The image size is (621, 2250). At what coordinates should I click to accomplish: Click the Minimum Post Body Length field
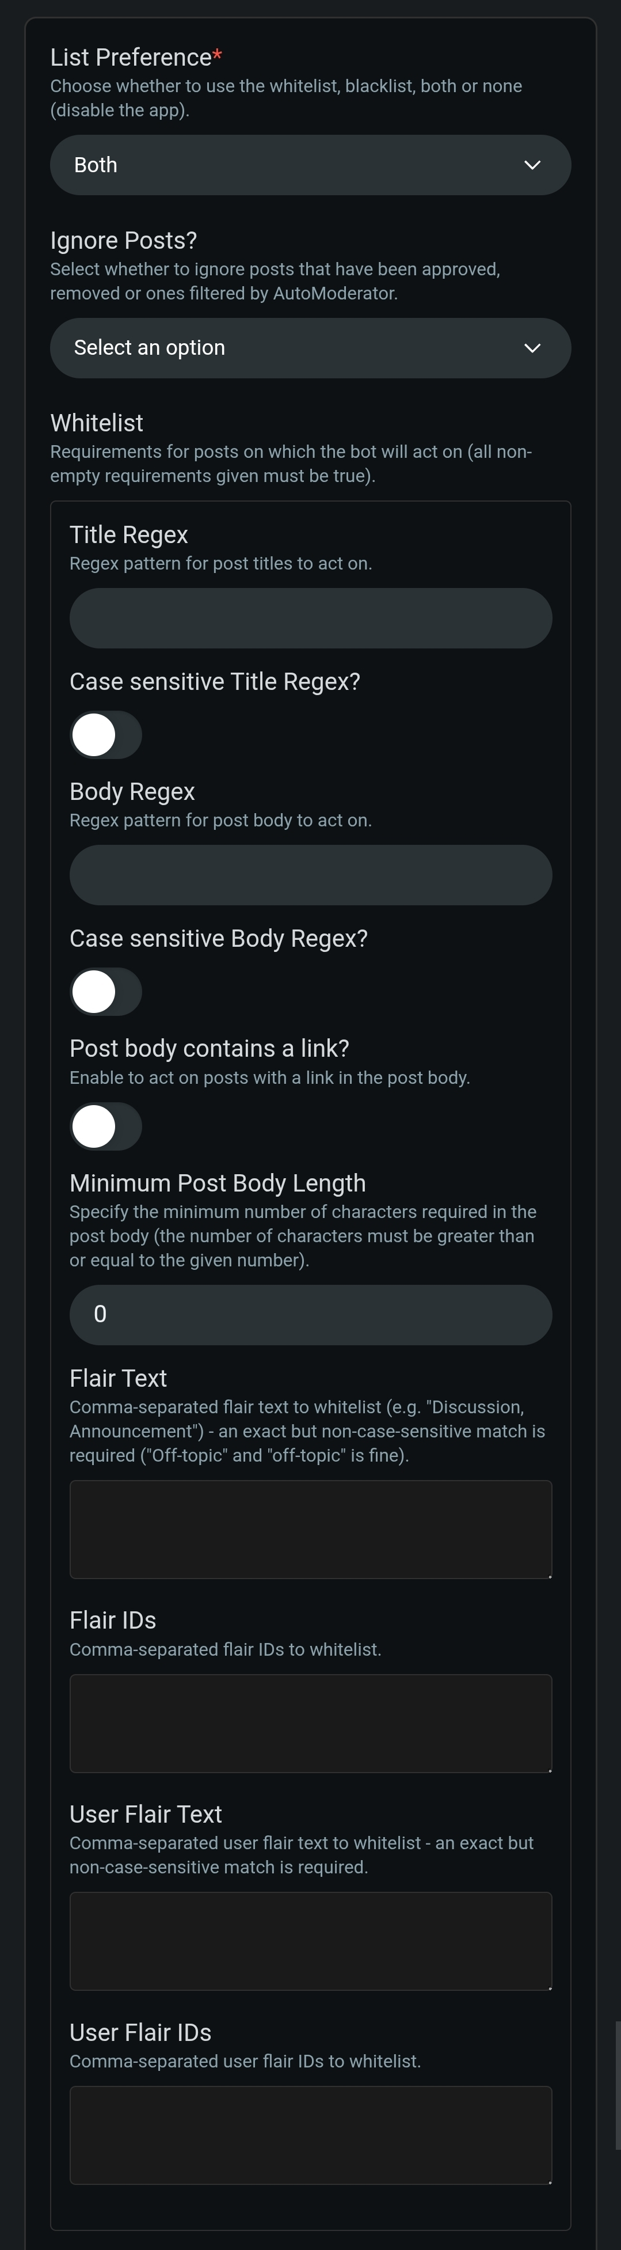coord(310,1315)
